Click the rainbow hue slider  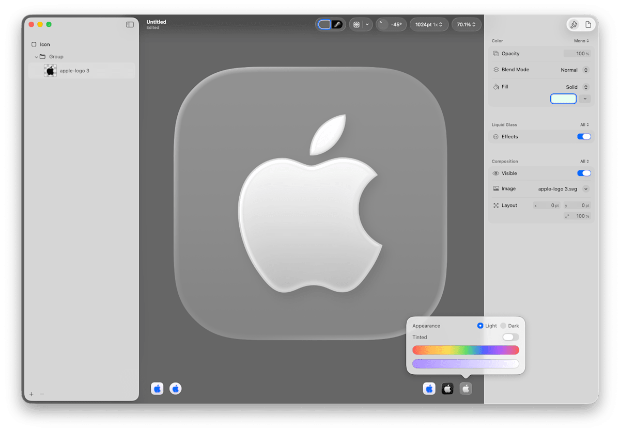click(x=466, y=350)
